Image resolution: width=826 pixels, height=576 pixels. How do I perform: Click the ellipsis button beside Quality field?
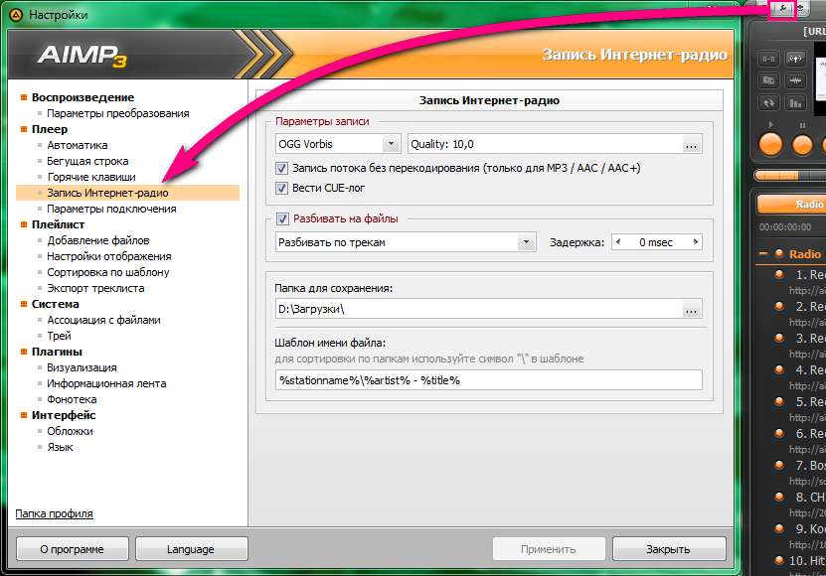click(692, 145)
